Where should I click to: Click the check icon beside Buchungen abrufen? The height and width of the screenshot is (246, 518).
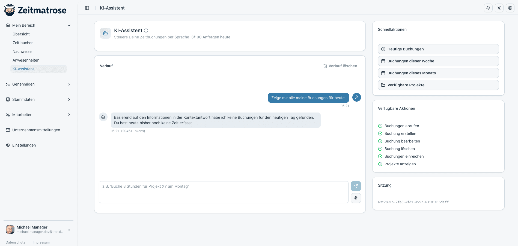[380, 126]
